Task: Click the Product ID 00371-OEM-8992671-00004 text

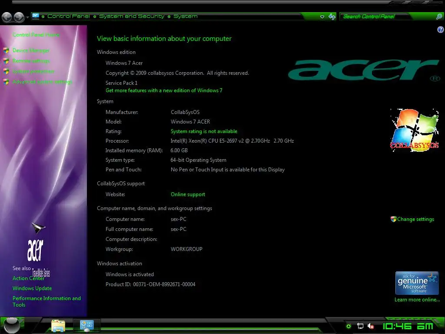Action: (150, 284)
